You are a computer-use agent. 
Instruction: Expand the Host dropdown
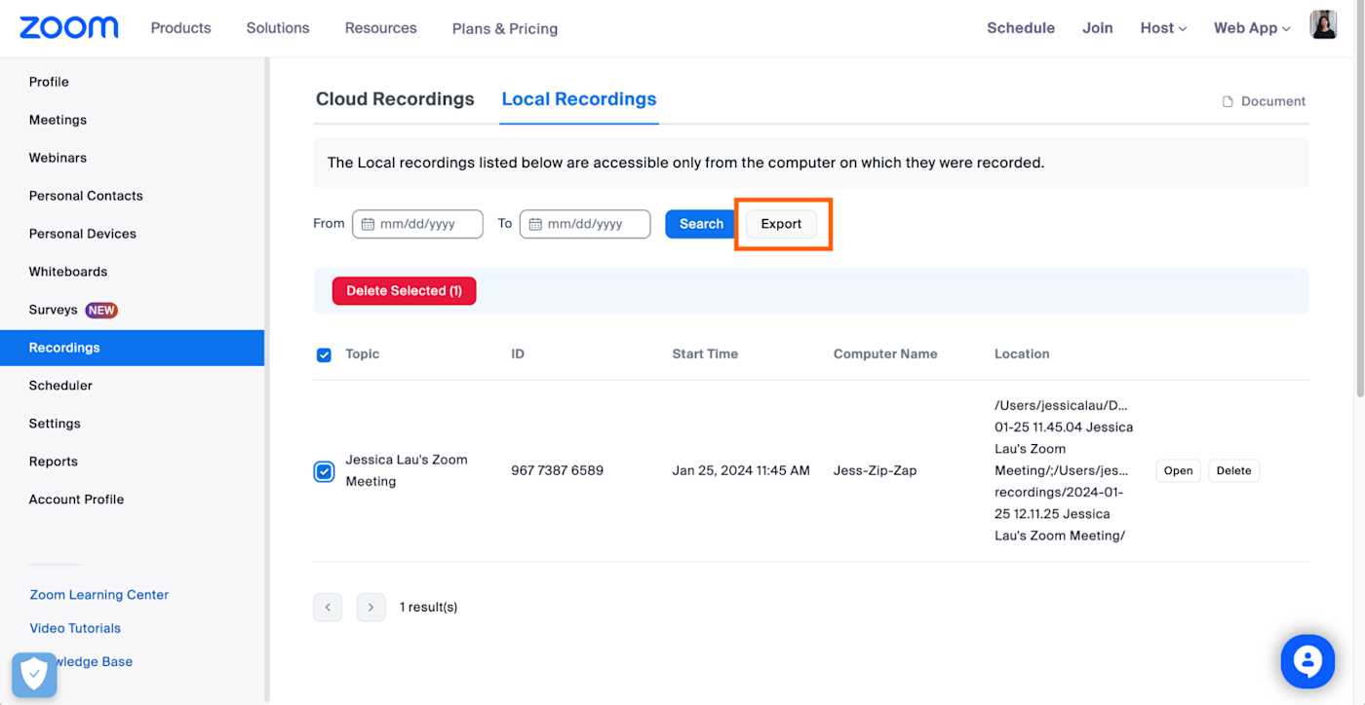click(1163, 28)
